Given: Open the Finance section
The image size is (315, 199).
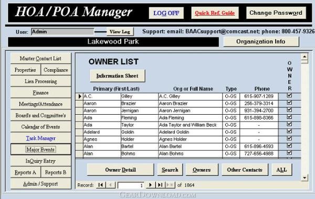Looking at the screenshot, I should point(41,93).
